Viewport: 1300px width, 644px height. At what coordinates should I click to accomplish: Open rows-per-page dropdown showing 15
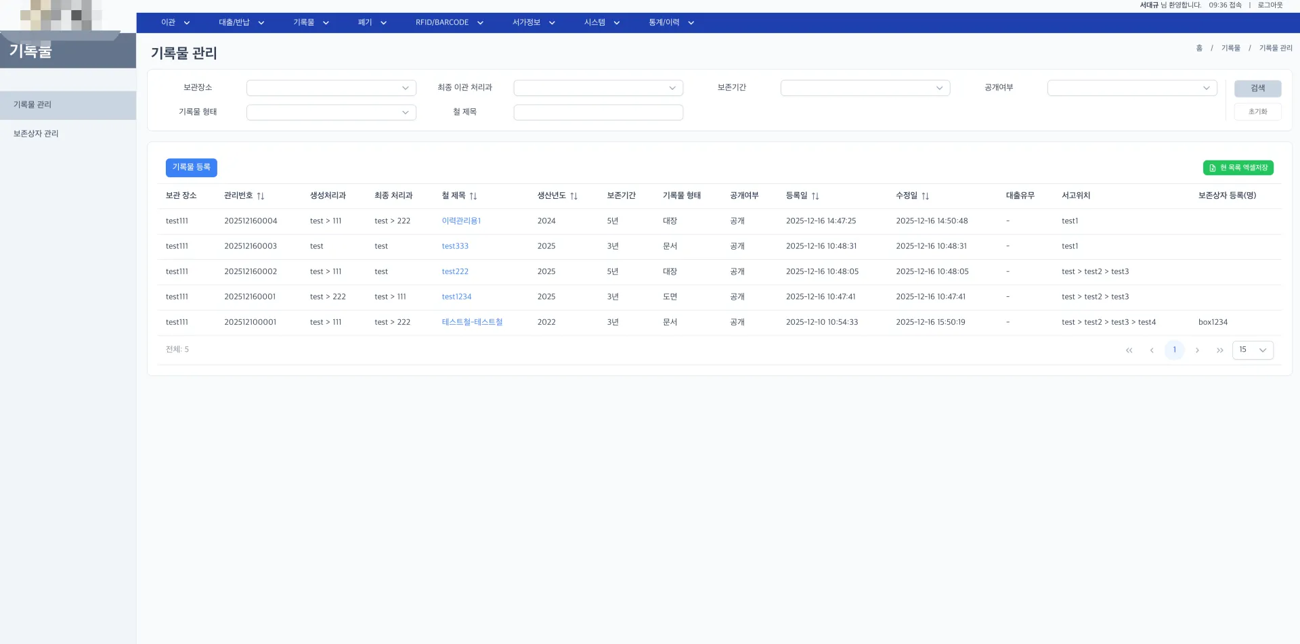[x=1253, y=350]
